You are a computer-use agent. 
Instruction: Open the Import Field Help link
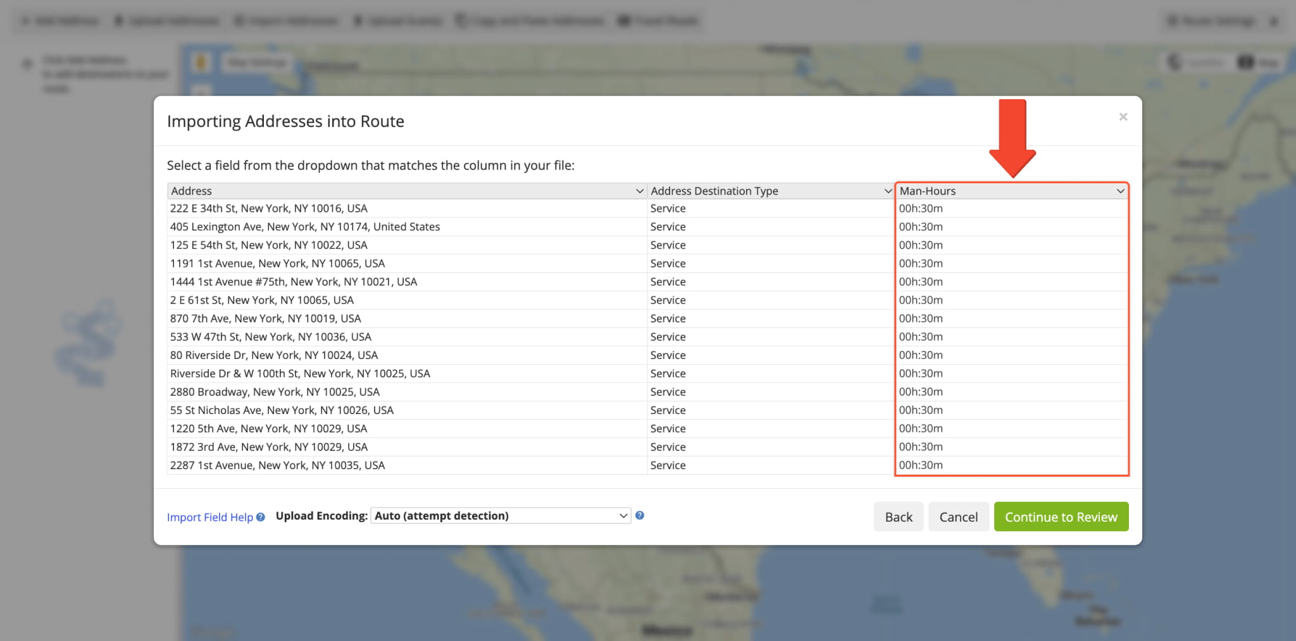pyautogui.click(x=209, y=517)
